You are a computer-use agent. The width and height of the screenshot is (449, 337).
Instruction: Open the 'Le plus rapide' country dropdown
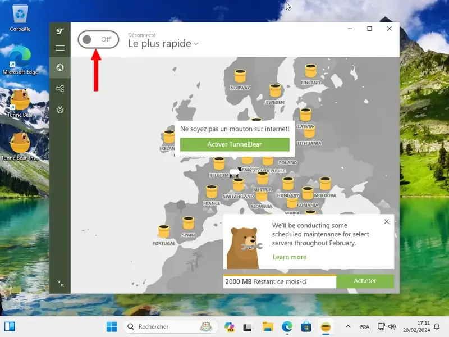coord(163,44)
